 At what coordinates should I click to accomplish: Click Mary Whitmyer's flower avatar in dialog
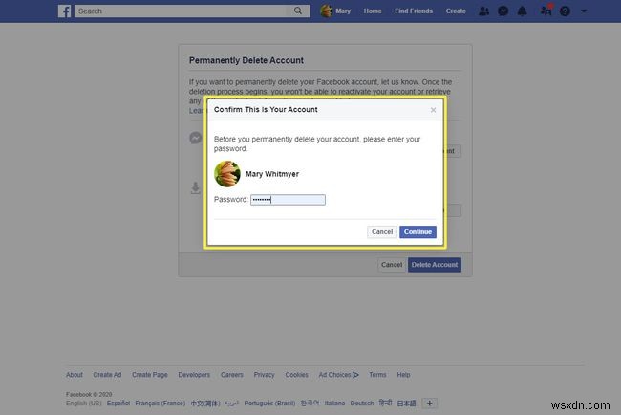pos(227,174)
